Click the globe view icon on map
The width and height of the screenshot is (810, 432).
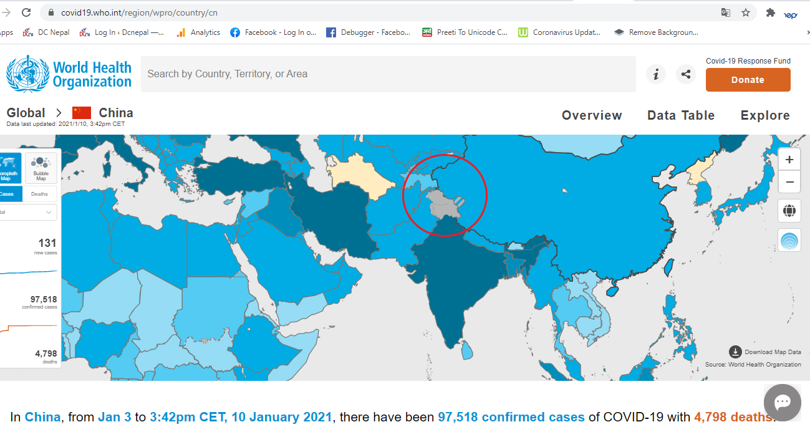coord(789,211)
